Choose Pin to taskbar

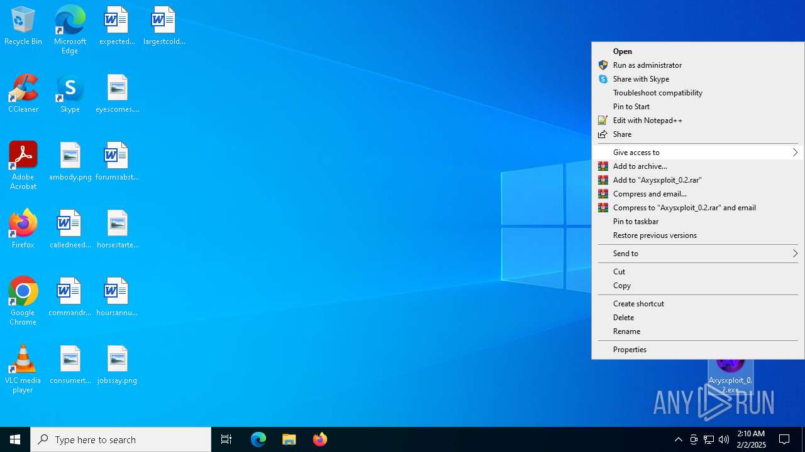pos(698,222)
